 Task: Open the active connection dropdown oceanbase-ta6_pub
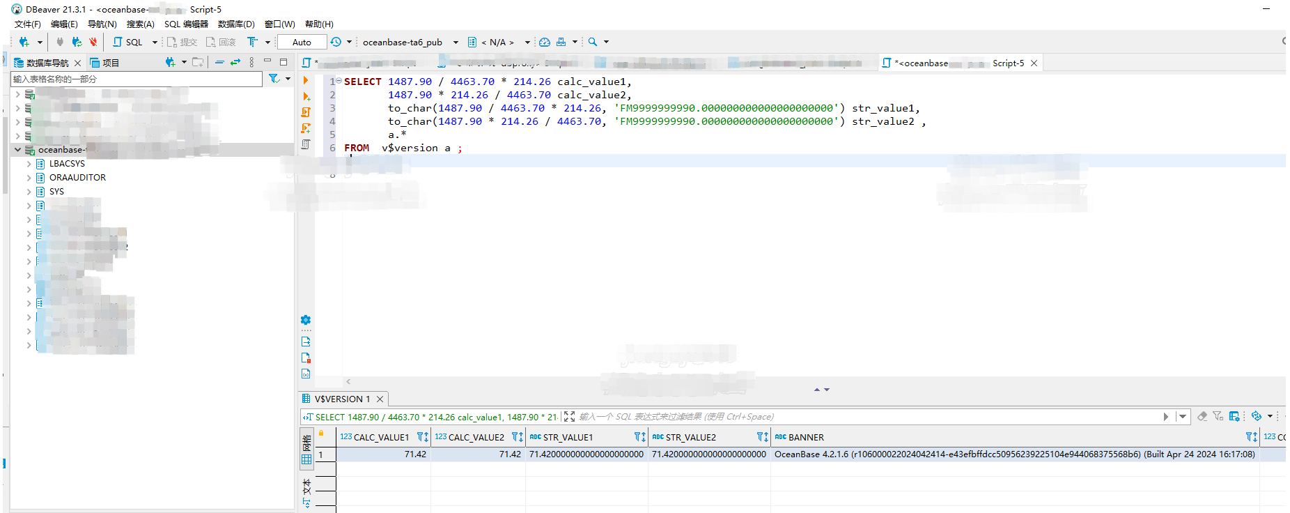(410, 42)
